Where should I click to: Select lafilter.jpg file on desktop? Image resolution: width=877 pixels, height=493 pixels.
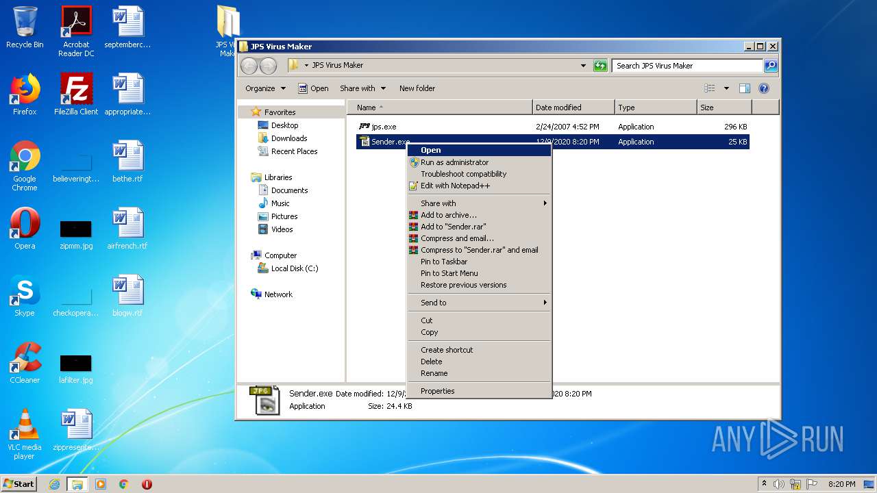point(76,368)
